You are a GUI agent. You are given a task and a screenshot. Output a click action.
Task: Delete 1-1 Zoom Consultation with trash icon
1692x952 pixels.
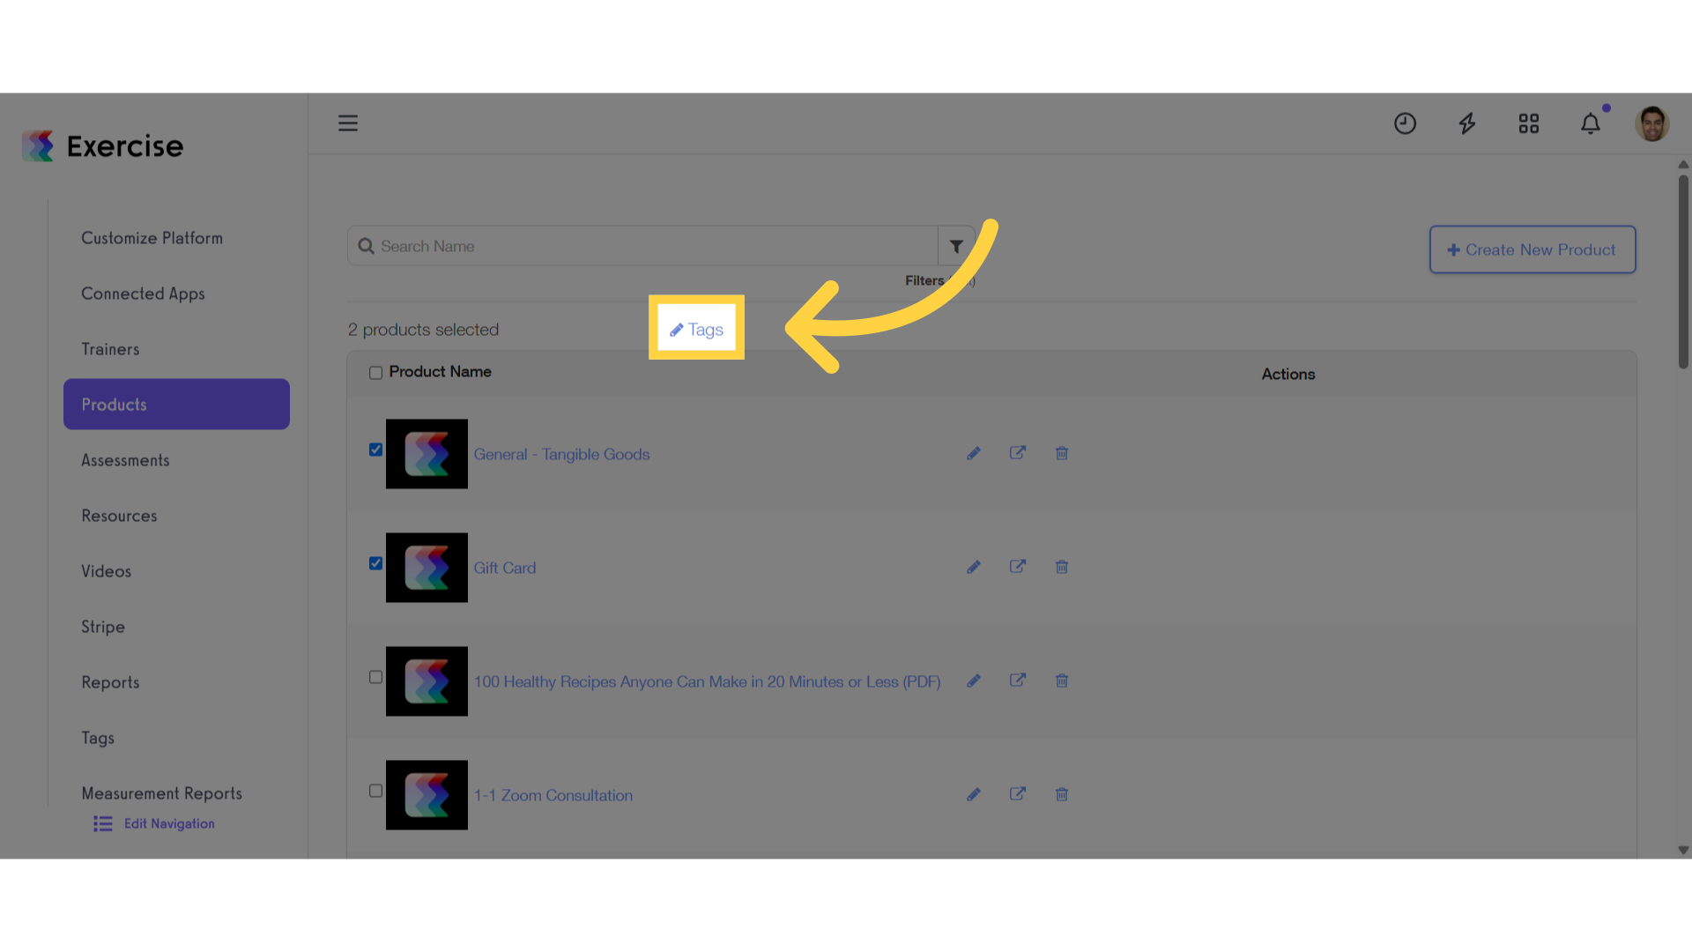[x=1062, y=794]
